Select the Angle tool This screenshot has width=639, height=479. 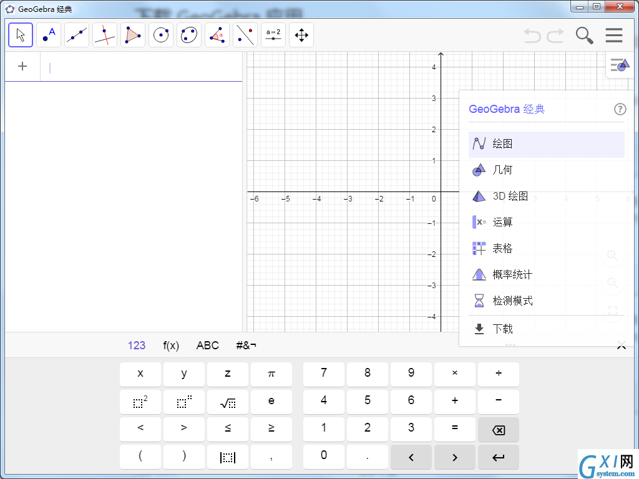(x=217, y=35)
